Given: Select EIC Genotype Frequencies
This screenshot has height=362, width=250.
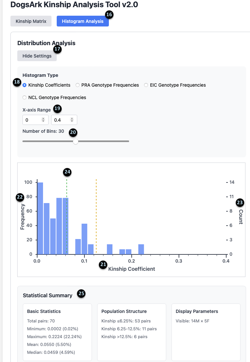Looking at the screenshot, I should click(146, 85).
